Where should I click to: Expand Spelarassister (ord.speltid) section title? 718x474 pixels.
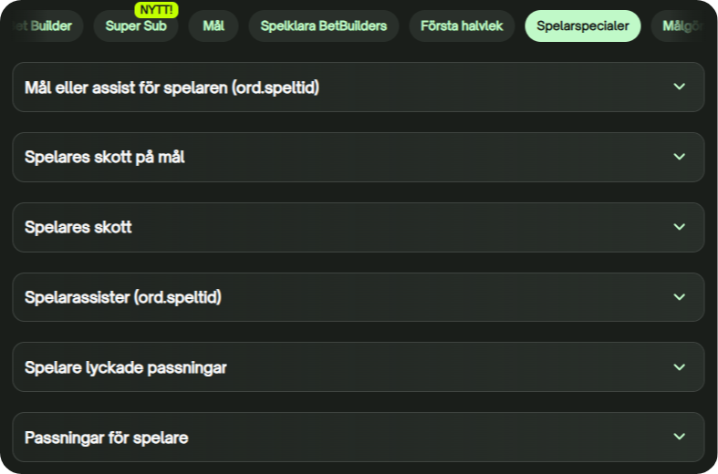[x=123, y=297]
